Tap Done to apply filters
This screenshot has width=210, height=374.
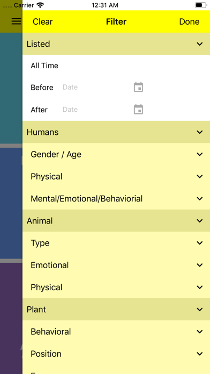189,21
